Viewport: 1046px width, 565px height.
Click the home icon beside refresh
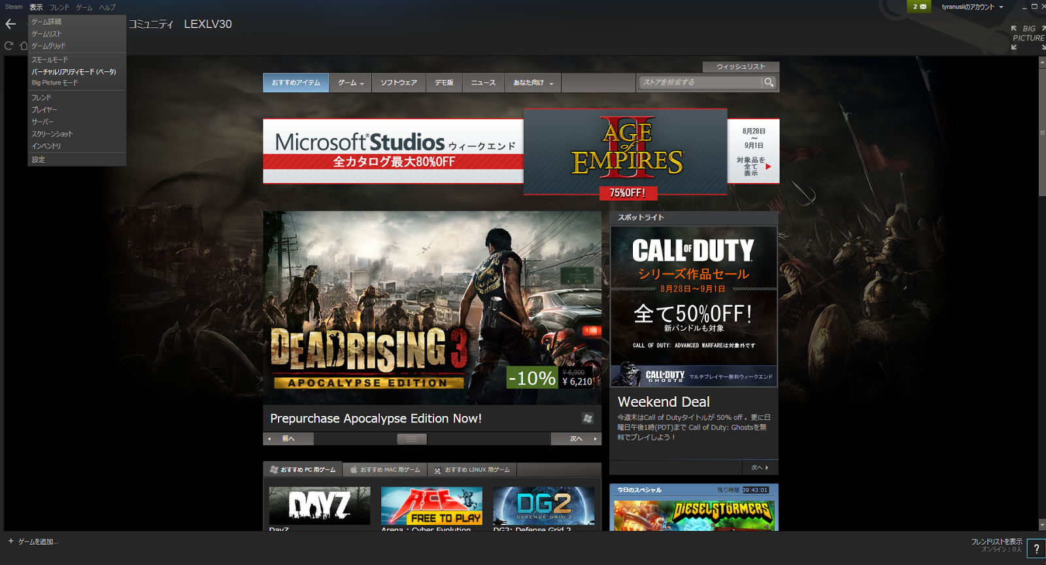[x=24, y=46]
